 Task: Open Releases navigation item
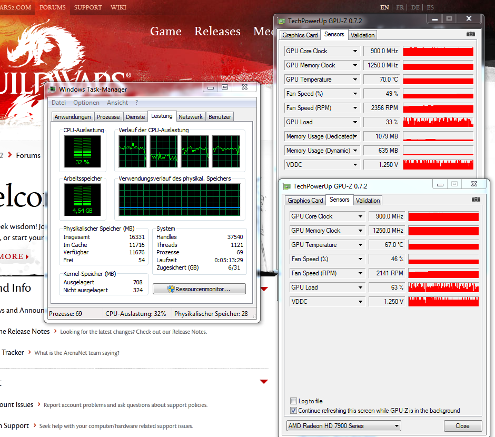point(217,31)
